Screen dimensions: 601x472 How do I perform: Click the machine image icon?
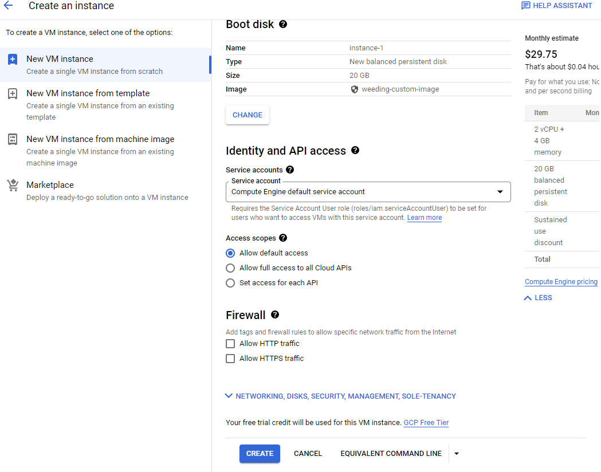13,139
